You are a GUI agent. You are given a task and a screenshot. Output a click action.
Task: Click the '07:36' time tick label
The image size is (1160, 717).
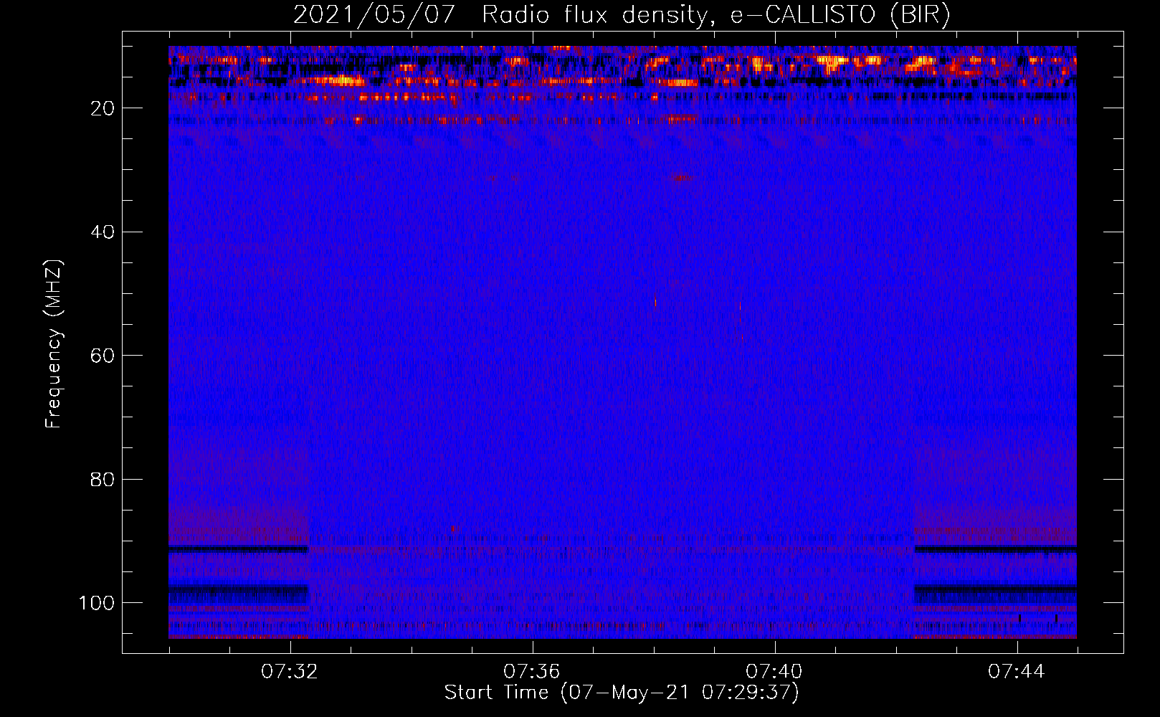point(532,672)
